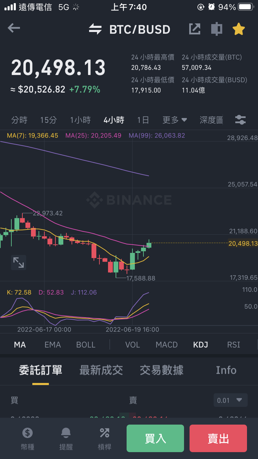
Task: Open the 深度圖 depth chart
Action: 211,120
